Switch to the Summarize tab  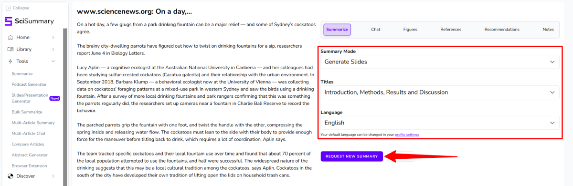click(x=337, y=30)
